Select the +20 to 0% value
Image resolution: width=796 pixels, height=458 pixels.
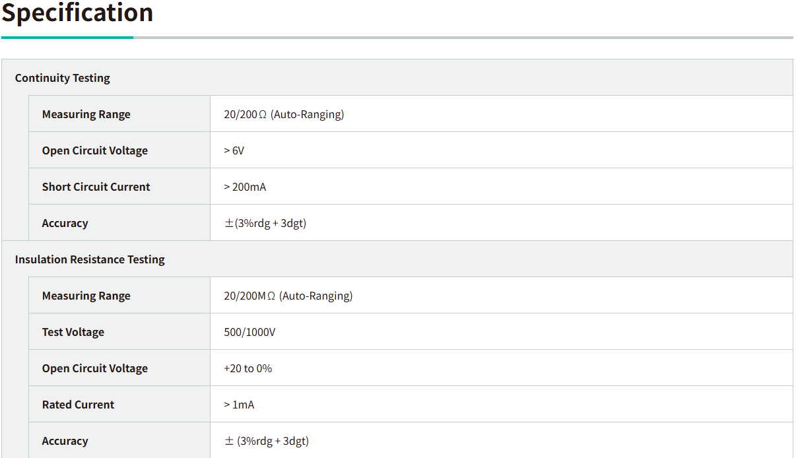[x=248, y=368]
